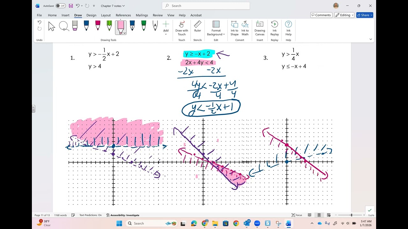
Task: Undo last action in Draw ribbon
Action: (x=40, y=22)
